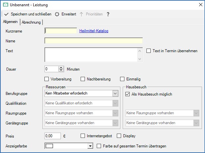The width and height of the screenshot is (205, 153).
Task: Click the green Leistung window icon
Action: point(6,5)
